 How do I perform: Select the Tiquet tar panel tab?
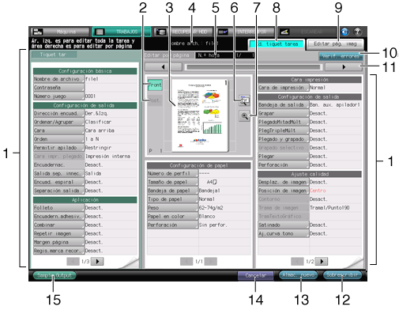coord(55,55)
